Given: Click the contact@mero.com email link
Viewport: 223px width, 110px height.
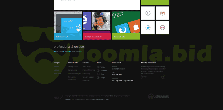Looking at the screenshot, I should (x=118, y=69).
